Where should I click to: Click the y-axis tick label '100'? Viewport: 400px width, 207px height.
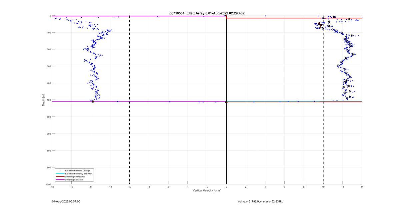click(x=48, y=33)
